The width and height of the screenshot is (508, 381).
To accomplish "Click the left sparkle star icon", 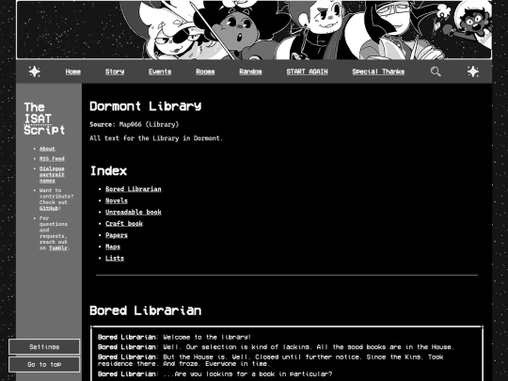I will (x=35, y=71).
